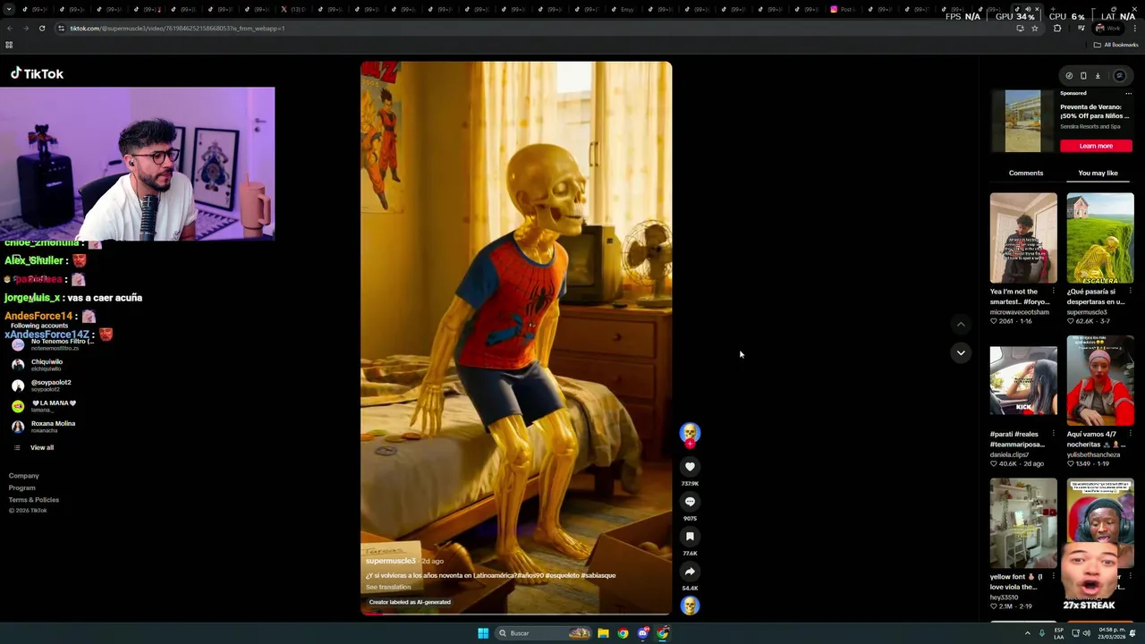Open the Program footer link
The image size is (1145, 644).
(x=22, y=487)
